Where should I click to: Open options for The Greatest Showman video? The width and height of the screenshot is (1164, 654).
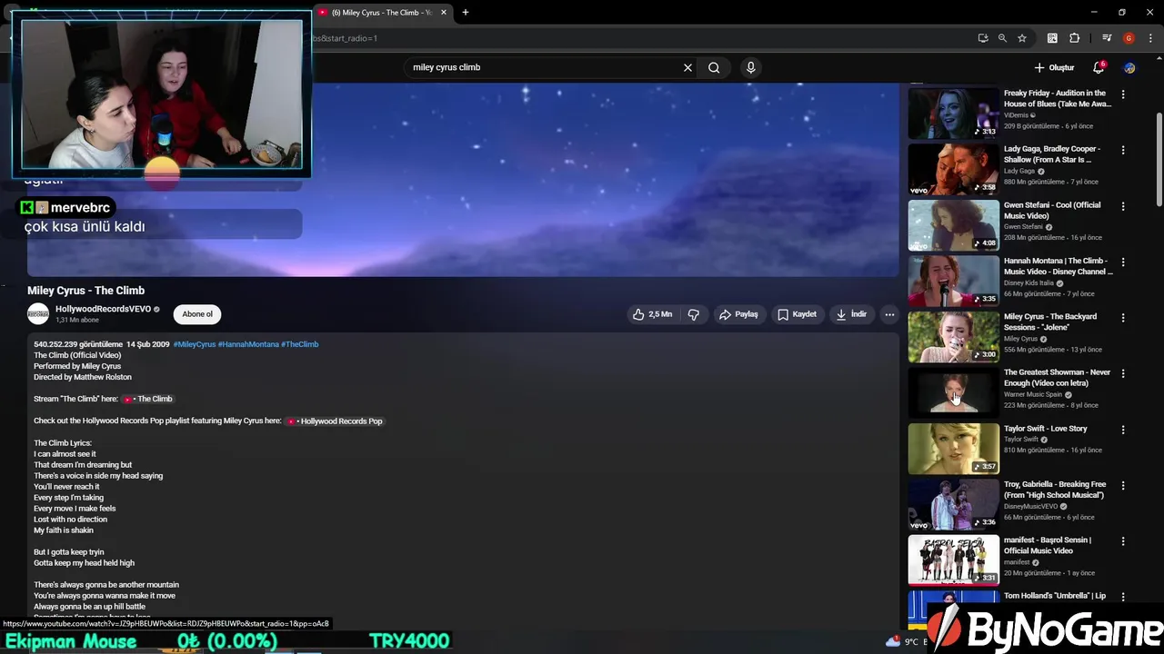pos(1123,373)
